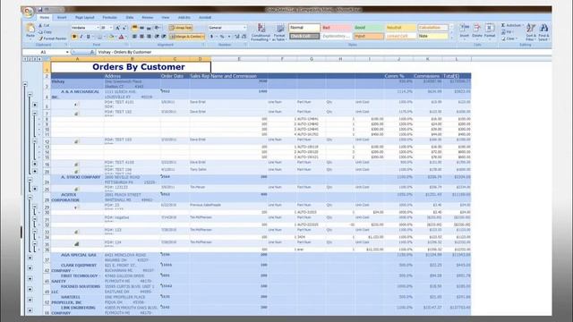Click the Decrease Indent icon
Screen dimensions: 573x322
[157, 37]
